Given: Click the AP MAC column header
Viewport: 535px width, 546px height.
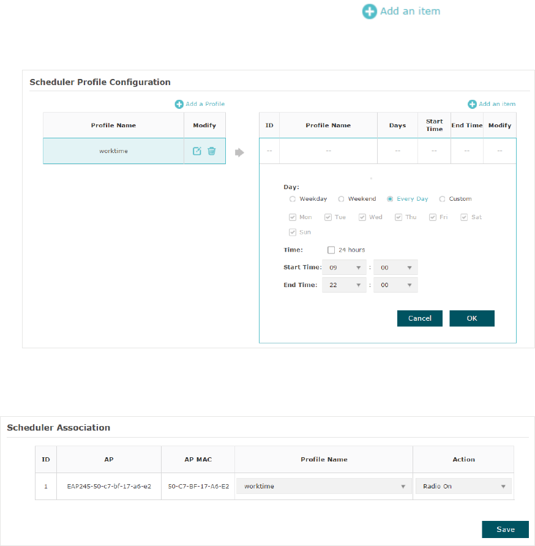Looking at the screenshot, I should pos(198,459).
